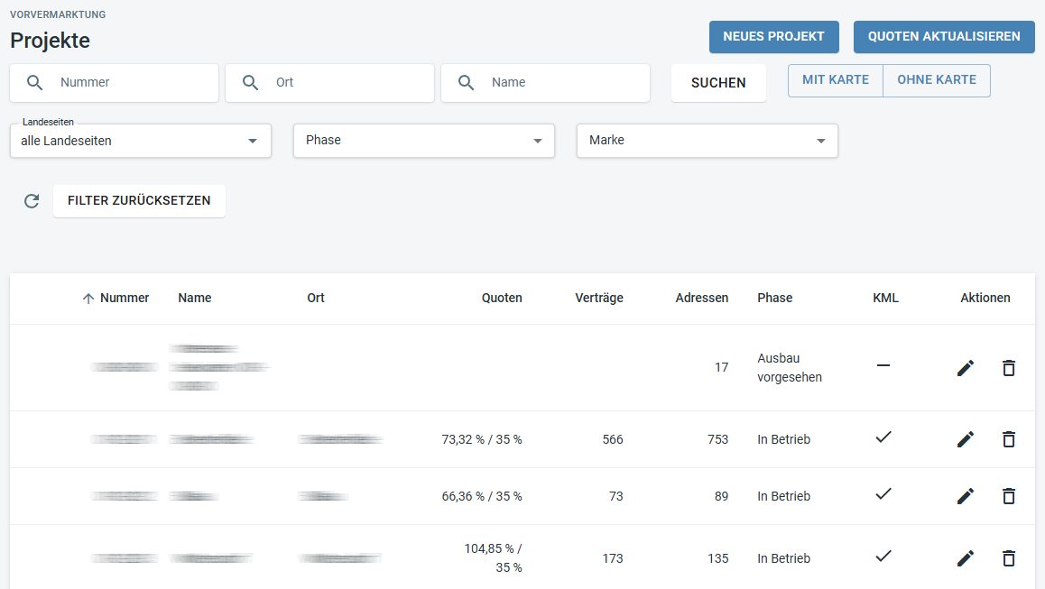
Task: Click KML checkmark in the 753 Adressen row
Action: tap(883, 437)
